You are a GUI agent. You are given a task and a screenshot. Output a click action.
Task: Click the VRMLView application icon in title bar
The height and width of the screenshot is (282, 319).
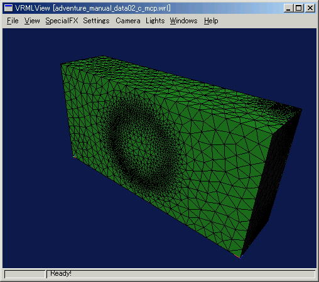click(8, 8)
